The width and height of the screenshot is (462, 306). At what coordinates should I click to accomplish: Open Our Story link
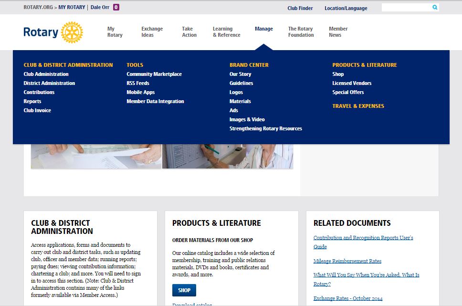241,74
